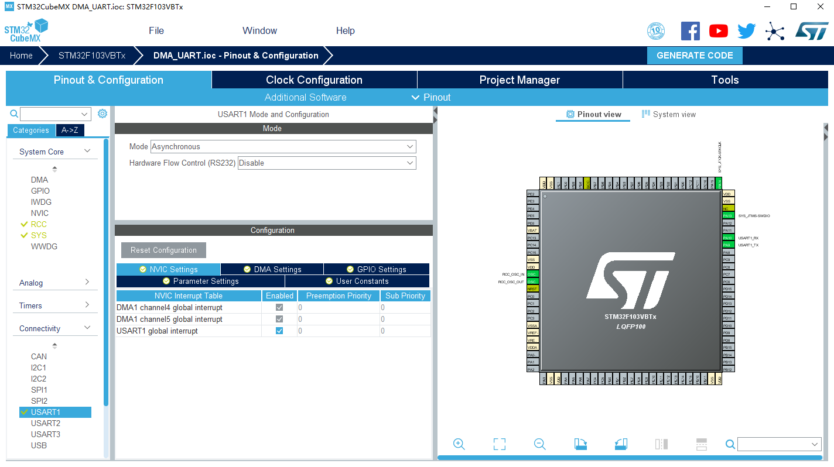
Task: Open the Facebook page icon
Action: [x=690, y=30]
